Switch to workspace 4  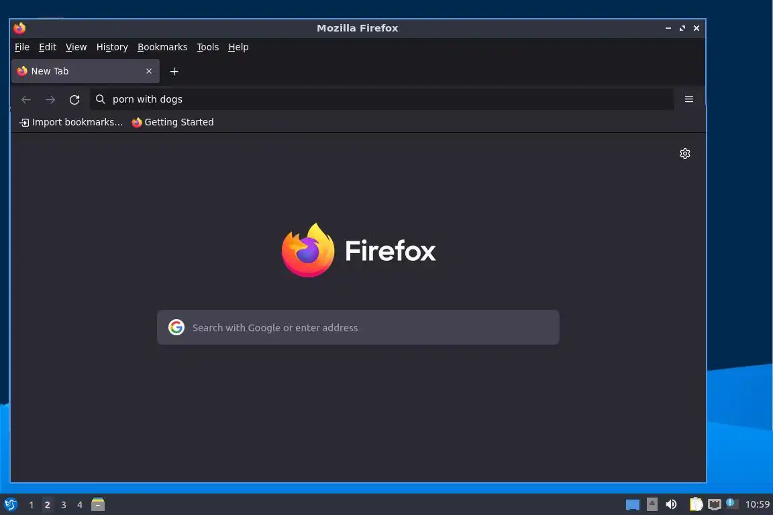pyautogui.click(x=79, y=505)
